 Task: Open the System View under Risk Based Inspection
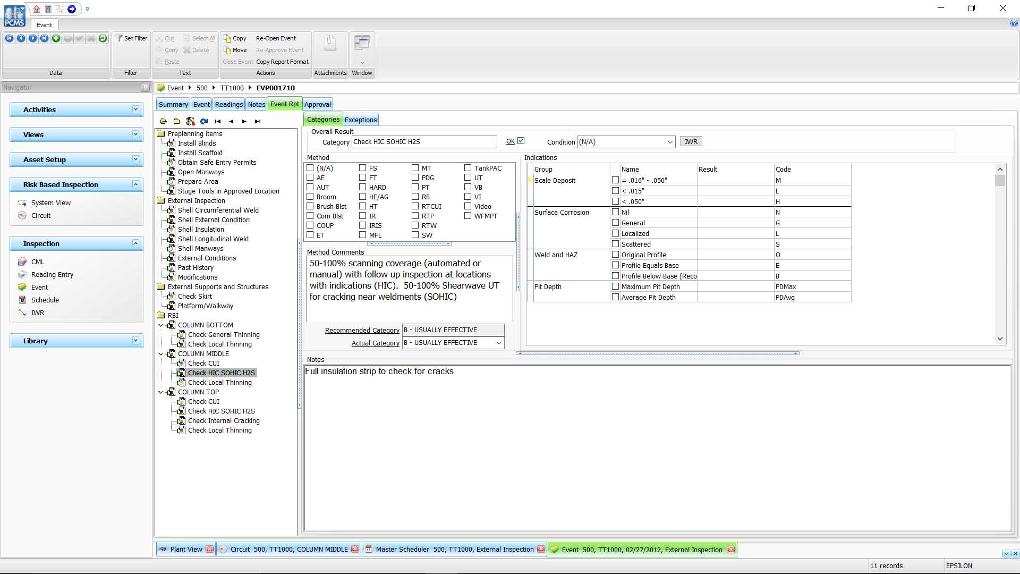[x=50, y=202]
